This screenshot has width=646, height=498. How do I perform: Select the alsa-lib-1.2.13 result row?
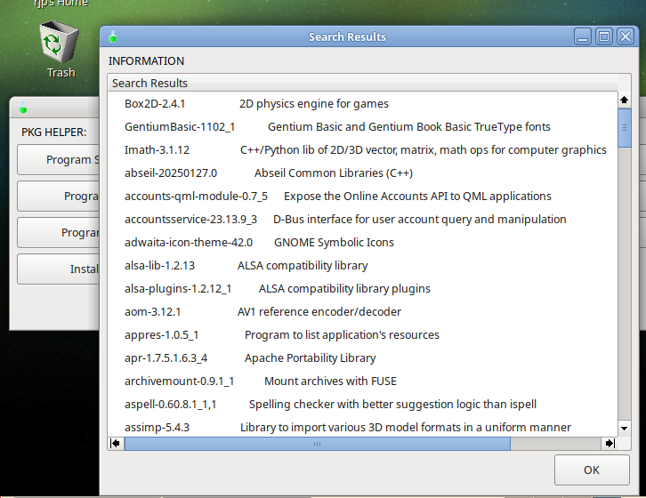[159, 265]
